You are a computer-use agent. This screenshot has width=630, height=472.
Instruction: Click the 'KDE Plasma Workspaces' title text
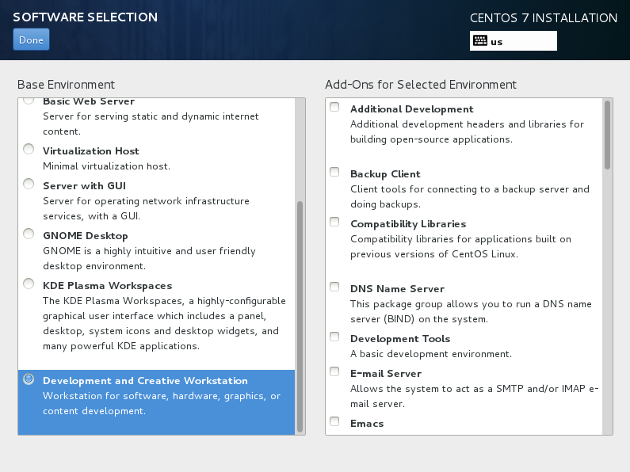pyautogui.click(x=107, y=286)
